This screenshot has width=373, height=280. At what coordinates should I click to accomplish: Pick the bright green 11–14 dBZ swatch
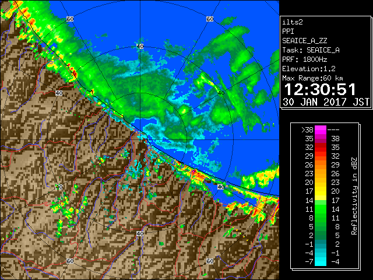(321, 209)
